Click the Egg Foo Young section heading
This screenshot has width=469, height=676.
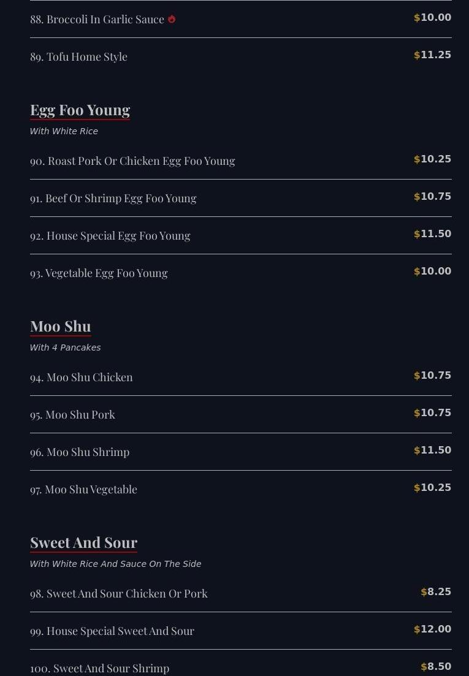click(80, 110)
